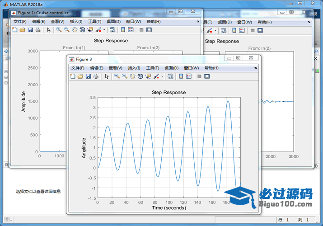The height and width of the screenshot is (226, 323).
Task: Open 文件(F) menu in Figure 1
Action: click(20, 22)
